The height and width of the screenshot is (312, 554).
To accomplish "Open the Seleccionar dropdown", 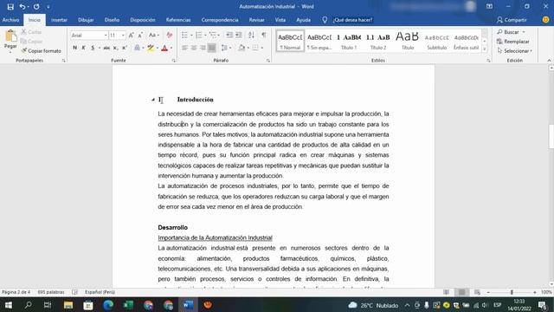I will (514, 51).
